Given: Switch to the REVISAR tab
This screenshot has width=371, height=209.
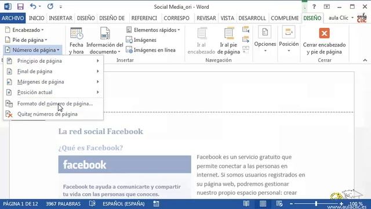Looking at the screenshot, I should [206, 18].
